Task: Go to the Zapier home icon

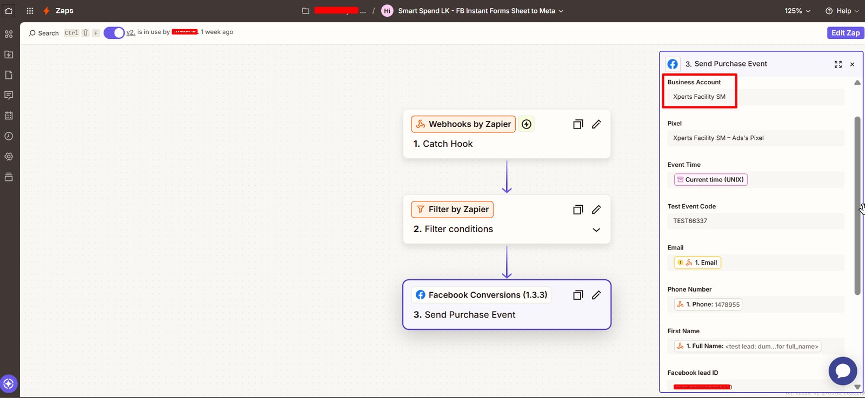Action: click(x=9, y=10)
